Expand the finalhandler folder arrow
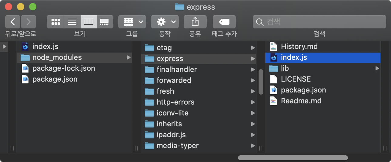The image size is (391, 162). point(253,70)
